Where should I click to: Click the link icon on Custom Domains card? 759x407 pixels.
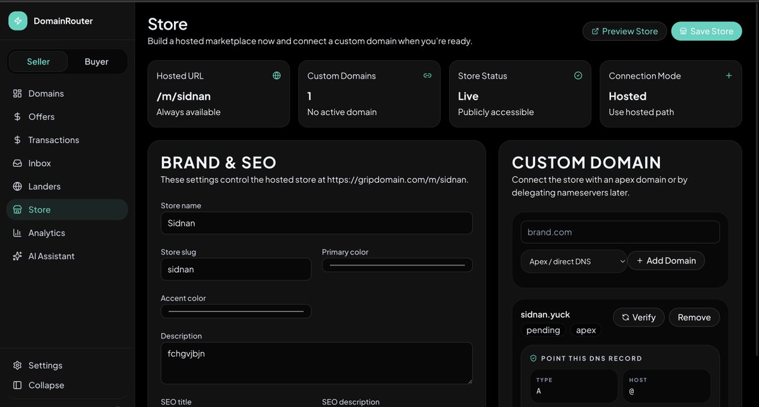[428, 75]
